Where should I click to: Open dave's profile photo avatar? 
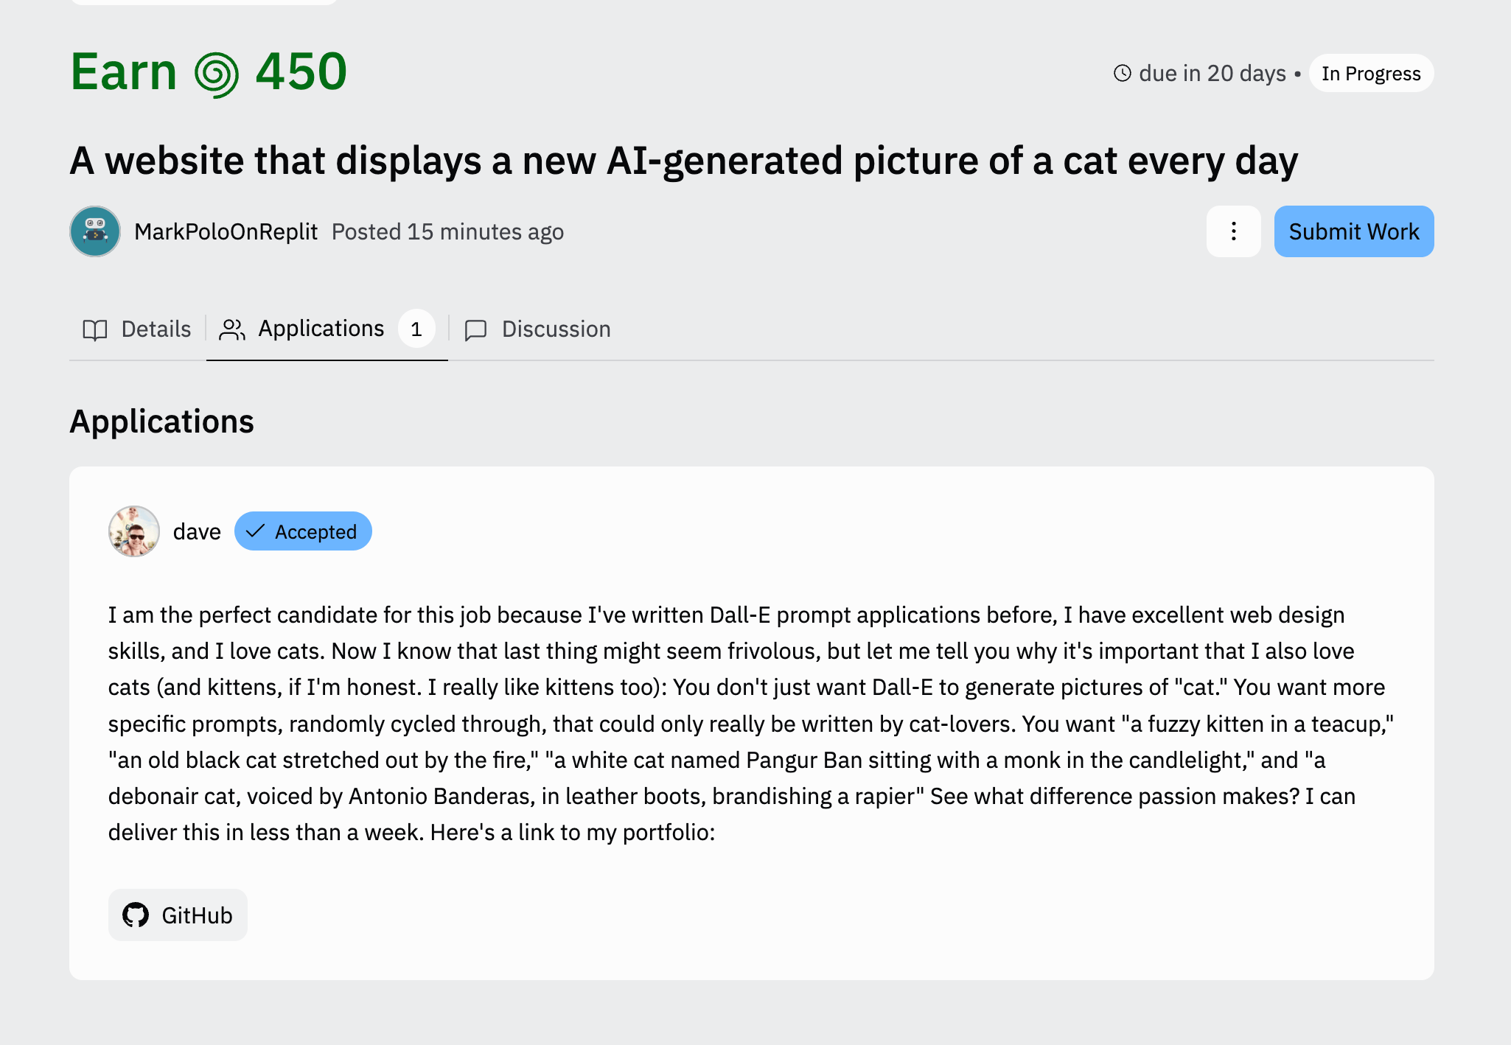point(133,531)
